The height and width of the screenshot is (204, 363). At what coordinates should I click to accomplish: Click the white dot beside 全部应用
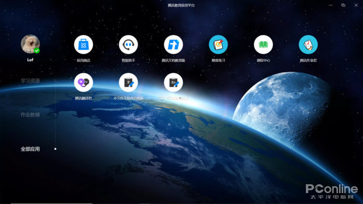tap(56, 149)
